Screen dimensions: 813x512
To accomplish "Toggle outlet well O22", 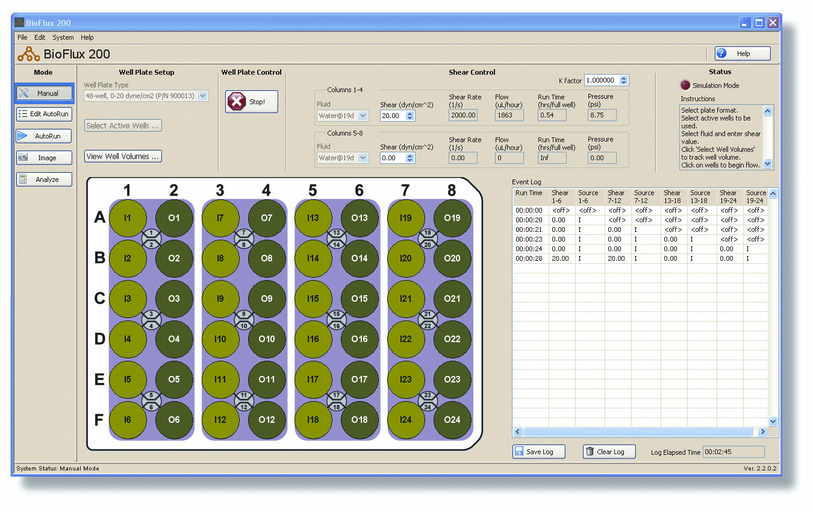I will 452,339.
